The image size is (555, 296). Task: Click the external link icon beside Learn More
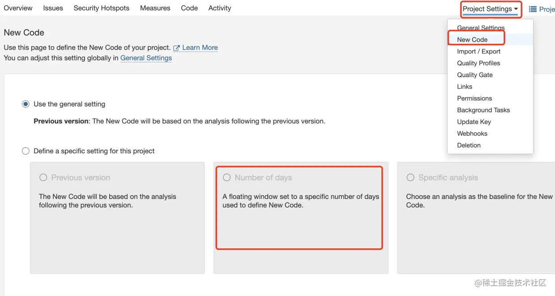click(176, 48)
